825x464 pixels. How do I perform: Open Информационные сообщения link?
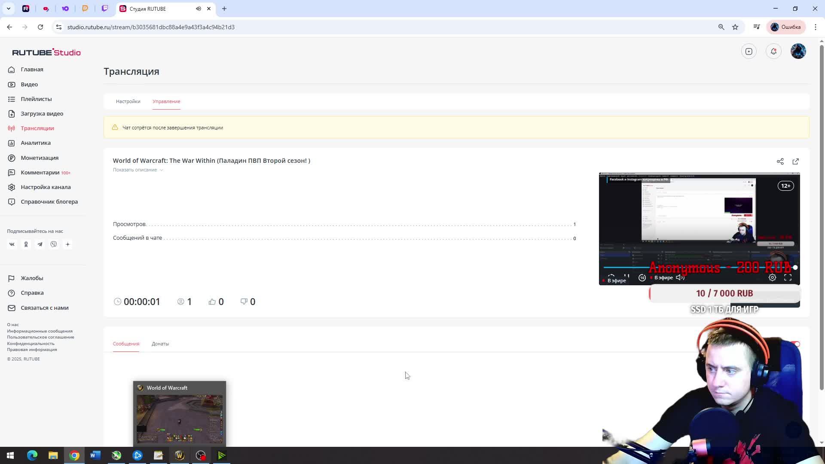(40, 331)
